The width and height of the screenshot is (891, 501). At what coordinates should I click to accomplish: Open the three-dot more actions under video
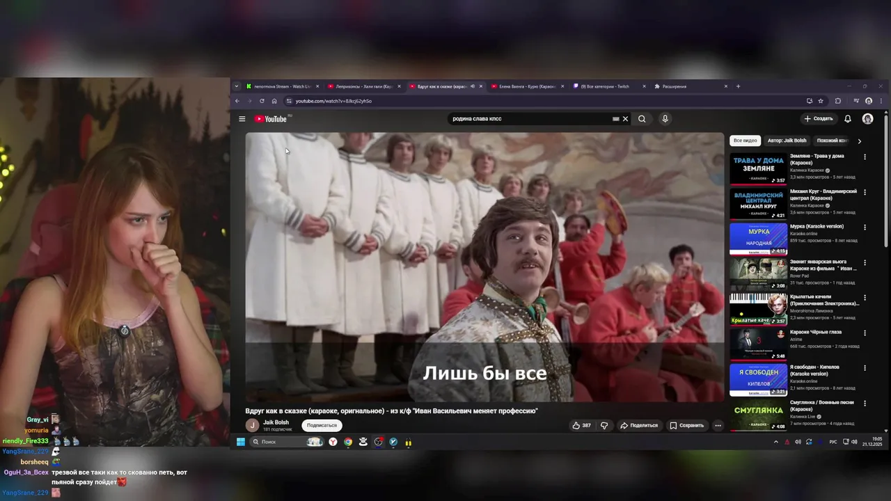pos(718,425)
